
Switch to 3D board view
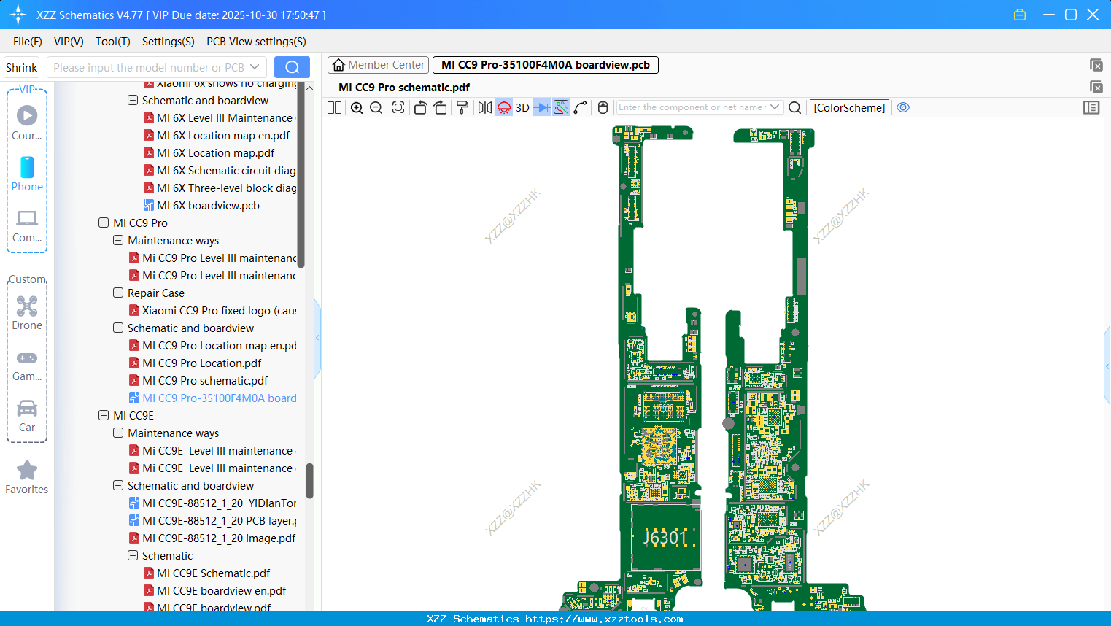tap(522, 107)
